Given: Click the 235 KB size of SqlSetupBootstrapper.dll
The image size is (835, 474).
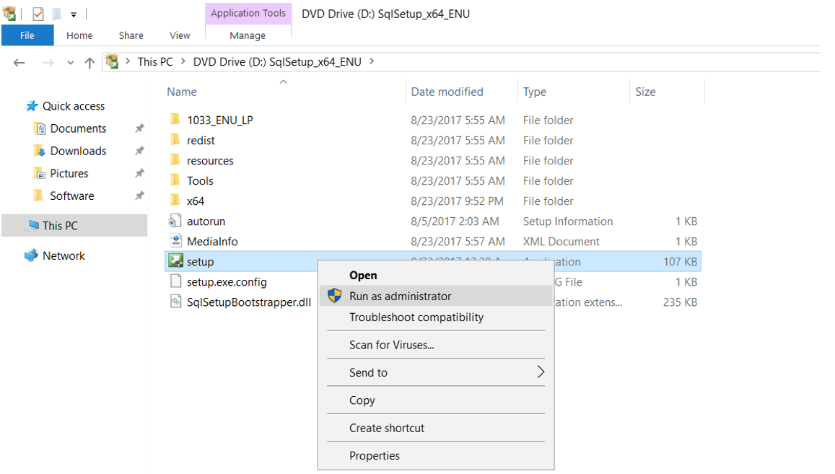Looking at the screenshot, I should click(680, 302).
